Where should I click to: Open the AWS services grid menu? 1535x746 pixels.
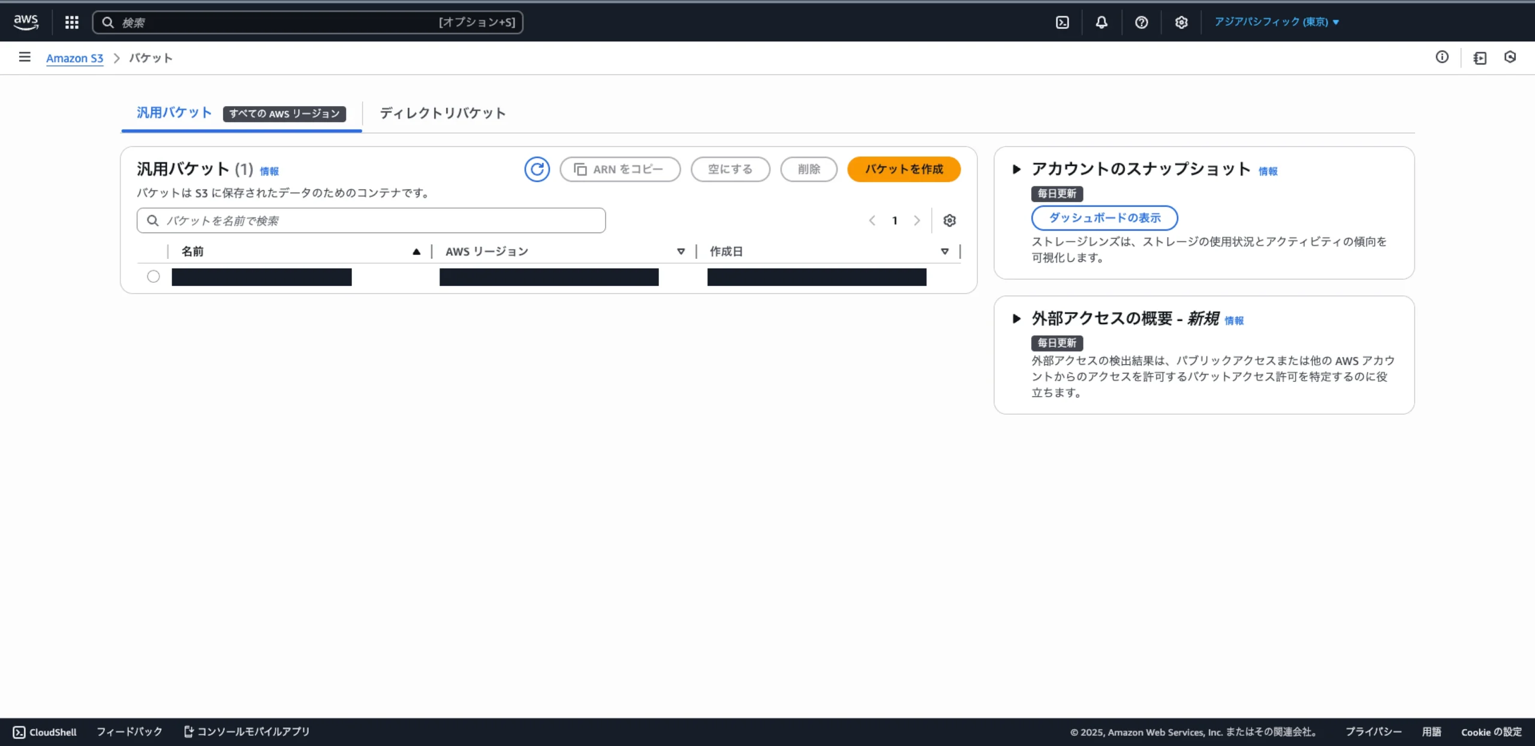tap(72, 22)
